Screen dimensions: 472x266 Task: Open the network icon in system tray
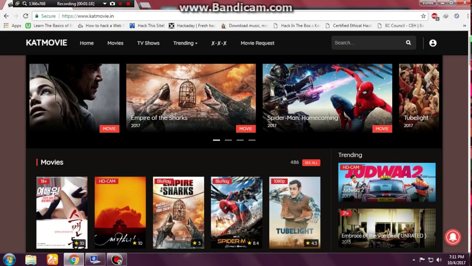coord(431,260)
